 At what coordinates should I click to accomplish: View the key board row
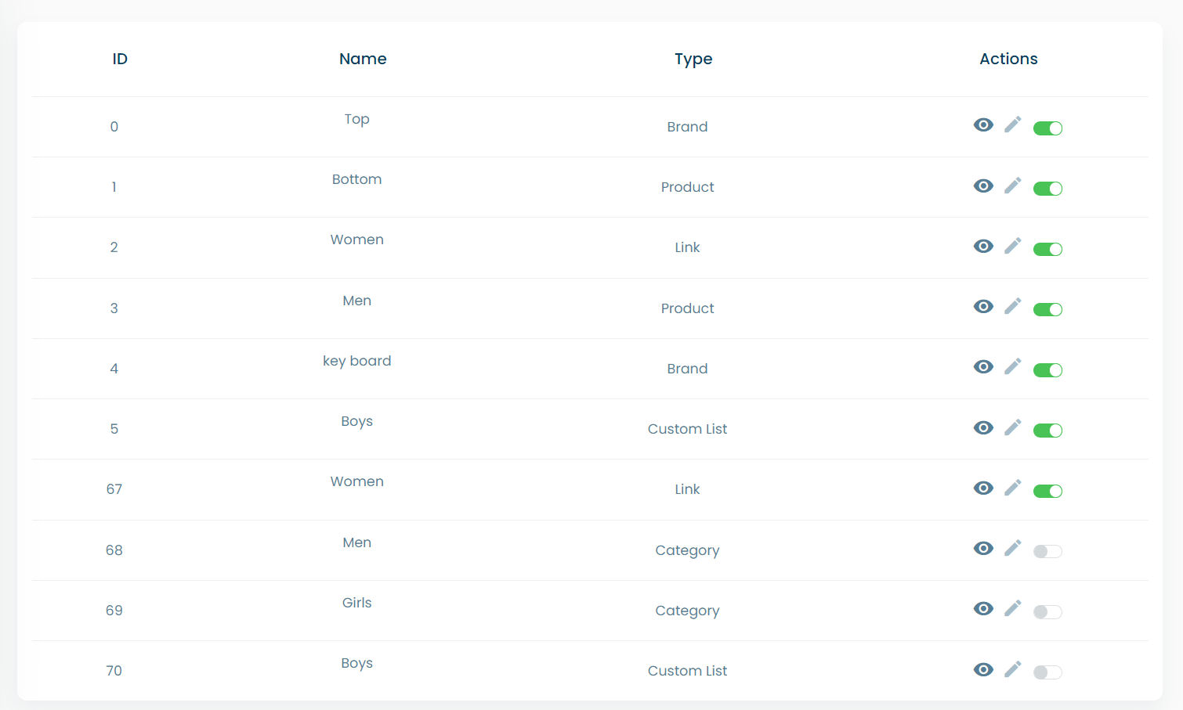(x=983, y=366)
